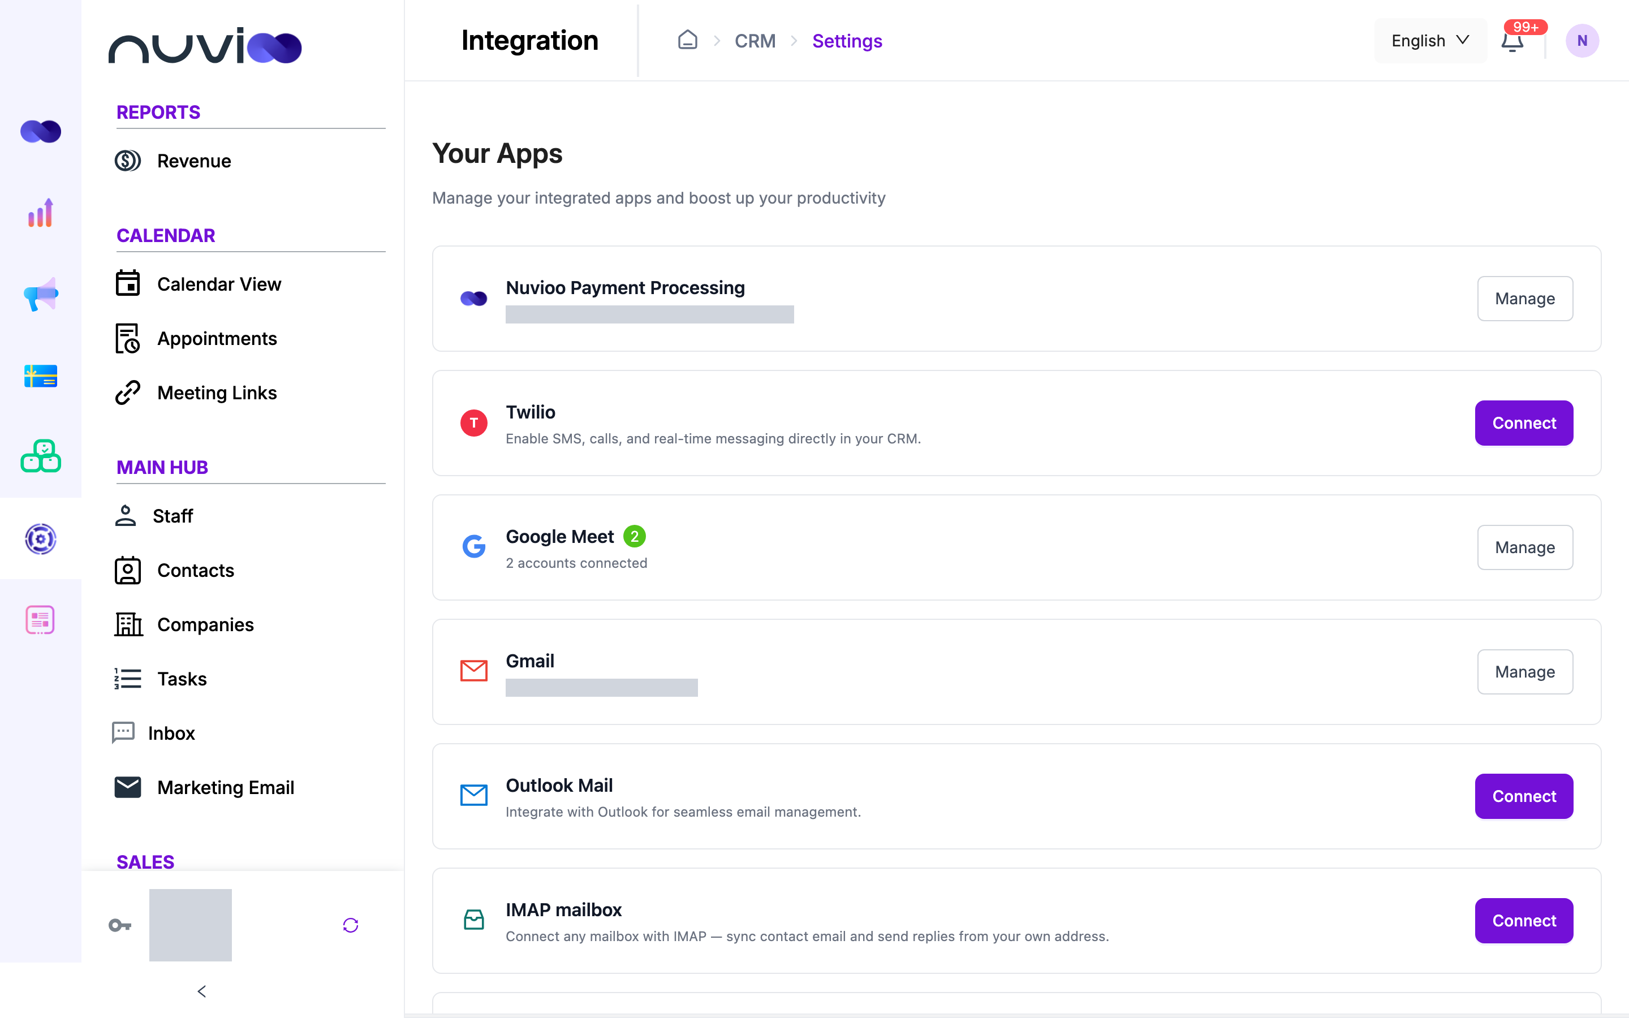Manage Nuvioo Payment Processing

(1525, 298)
